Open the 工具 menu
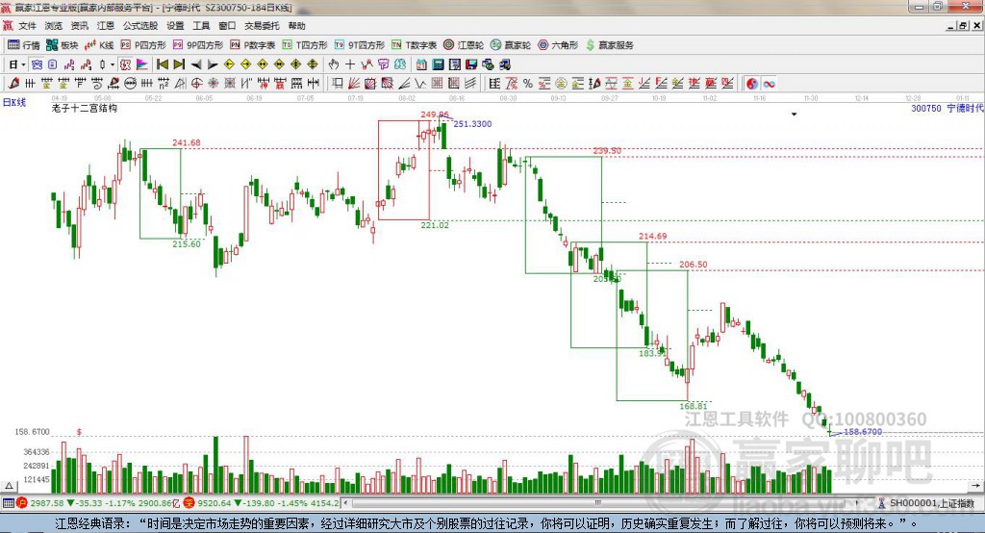The width and height of the screenshot is (985, 533). tap(201, 26)
